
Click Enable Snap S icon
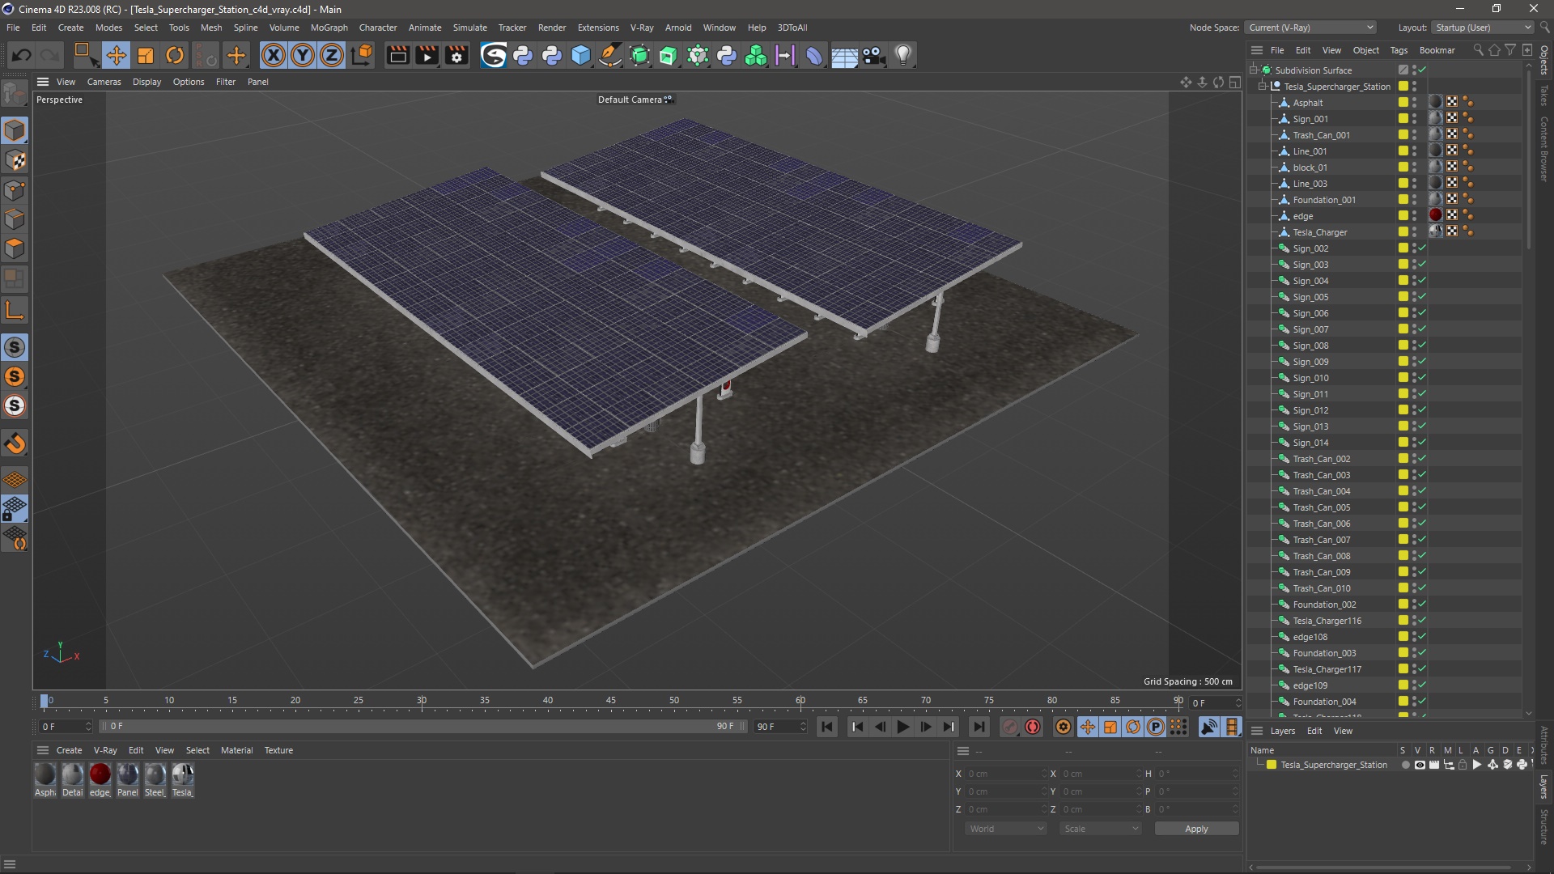pos(15,347)
